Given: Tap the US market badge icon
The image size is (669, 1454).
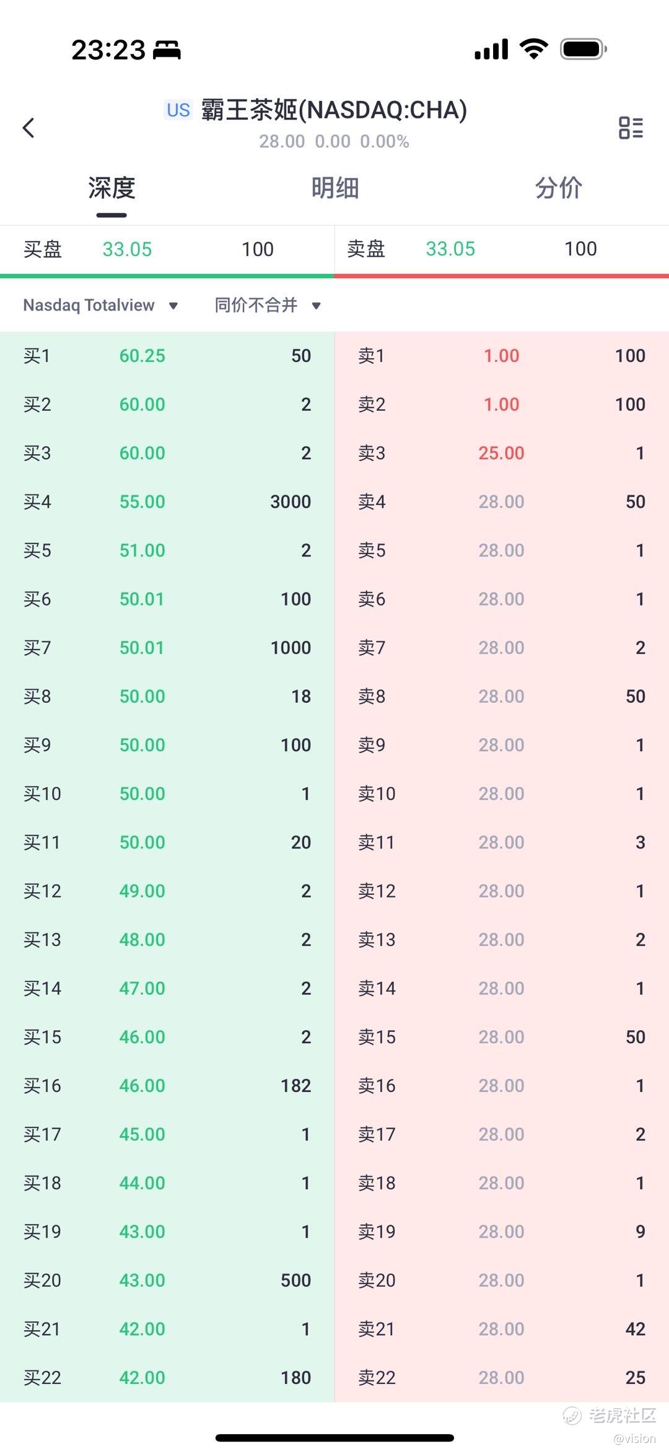Looking at the screenshot, I should (x=178, y=110).
